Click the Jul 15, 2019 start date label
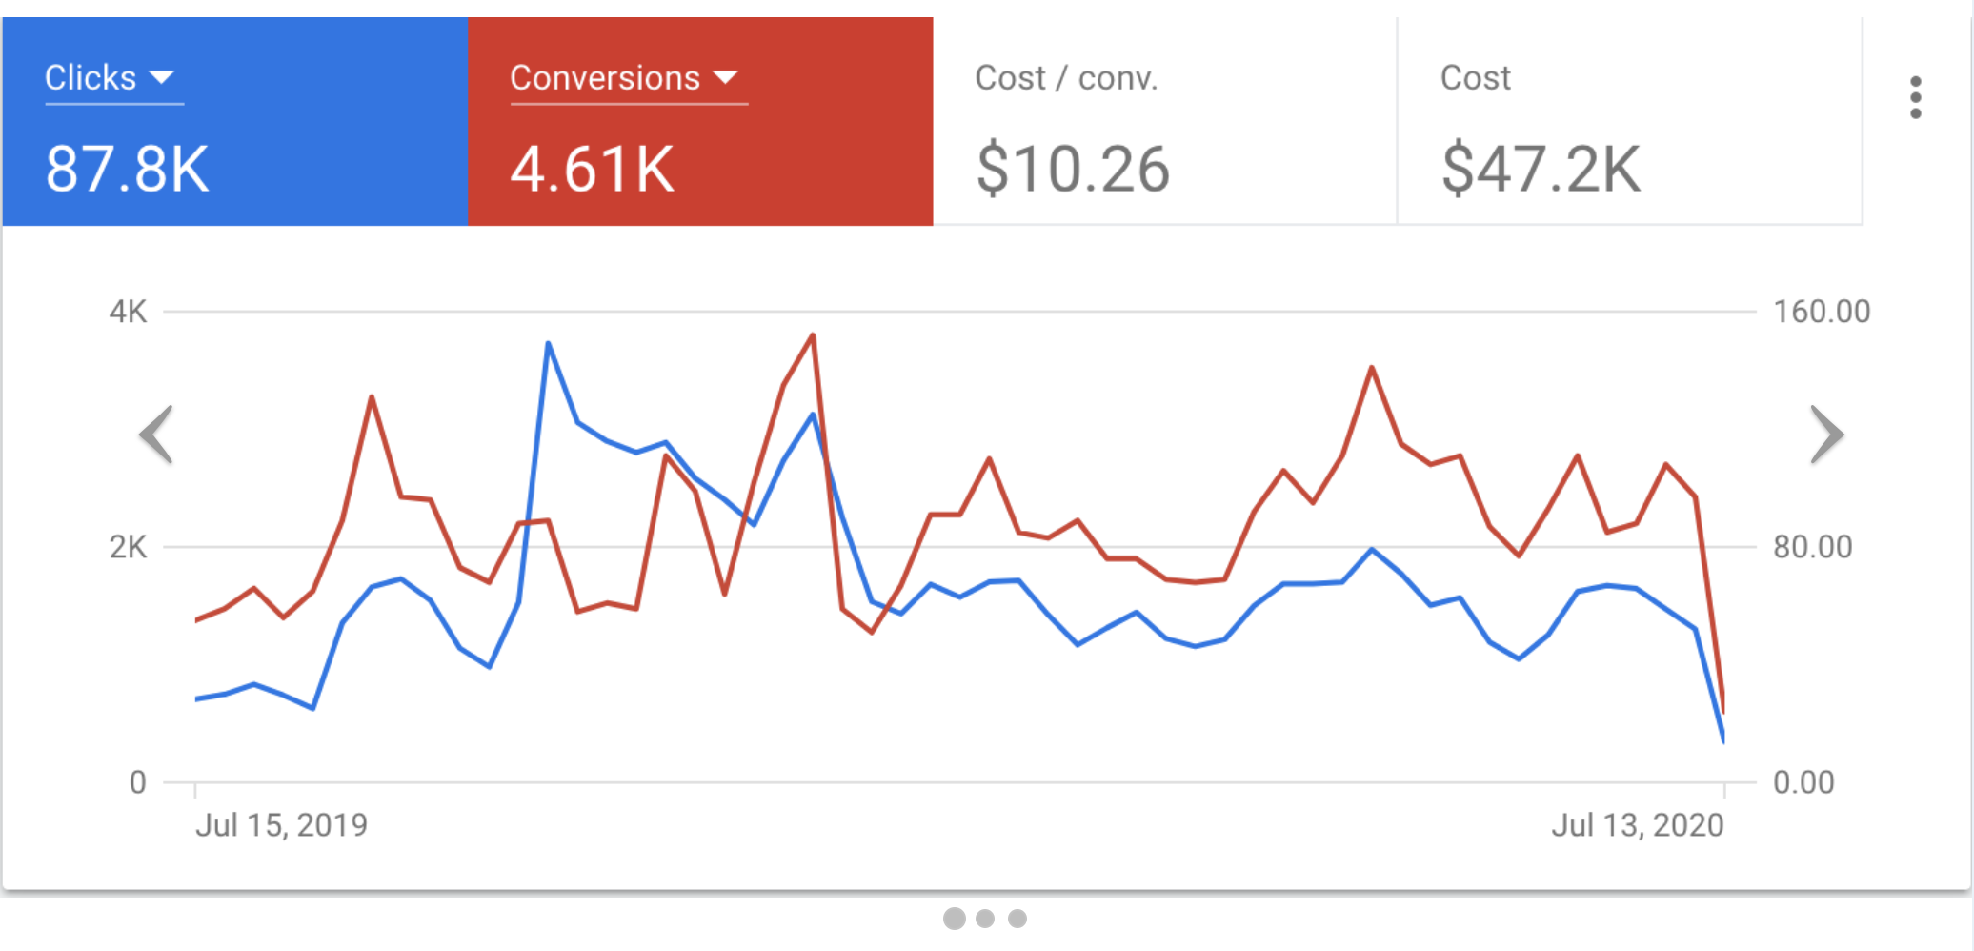1974x951 pixels. [x=281, y=825]
